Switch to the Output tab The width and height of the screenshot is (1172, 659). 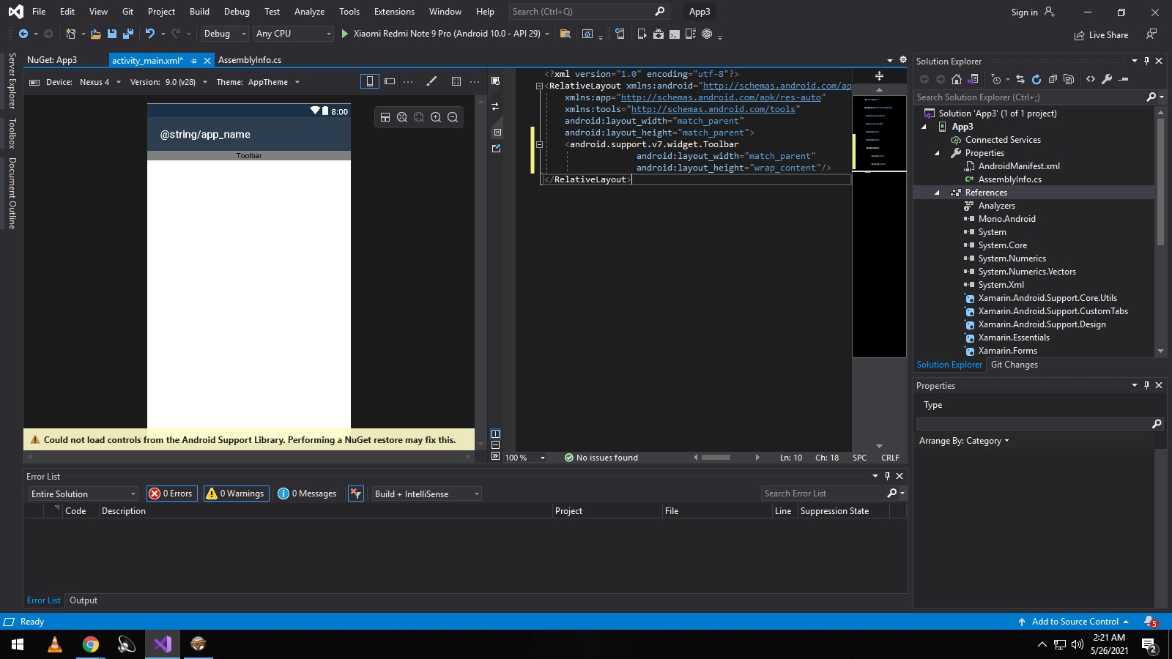tap(84, 600)
